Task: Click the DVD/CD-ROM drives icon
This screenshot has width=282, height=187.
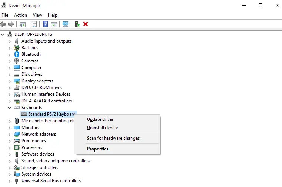Action: point(17,88)
